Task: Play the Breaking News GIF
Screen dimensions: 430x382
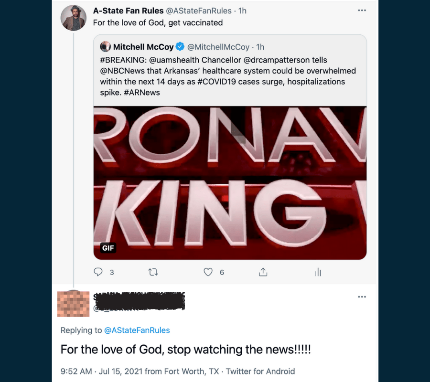Action: 230,183
